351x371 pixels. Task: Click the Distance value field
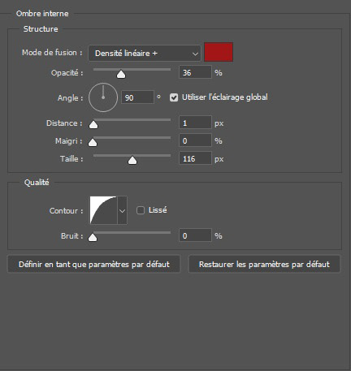195,123
